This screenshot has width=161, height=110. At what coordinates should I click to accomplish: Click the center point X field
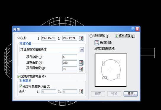point(49,38)
